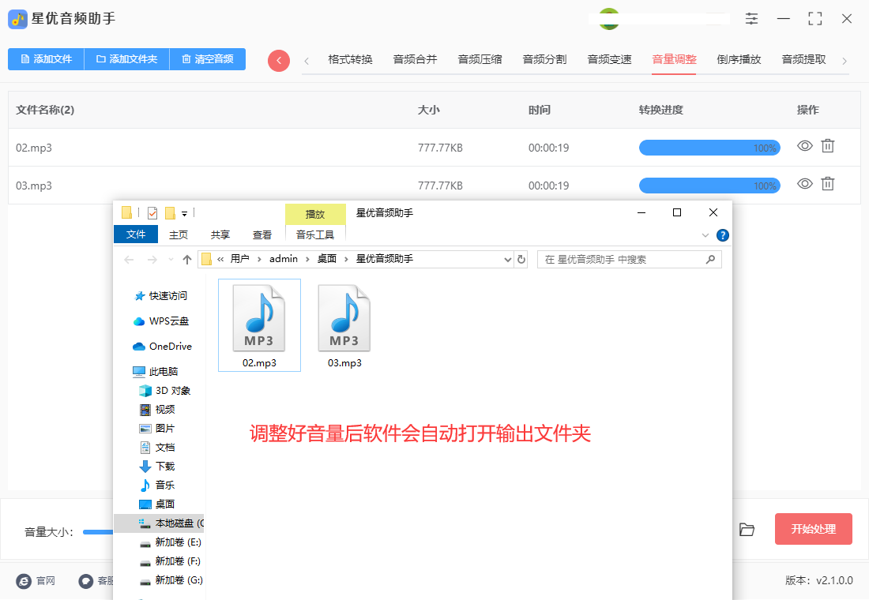The height and width of the screenshot is (600, 869).
Task: Open the recent locations dropdown arrow
Action: pyautogui.click(x=171, y=259)
